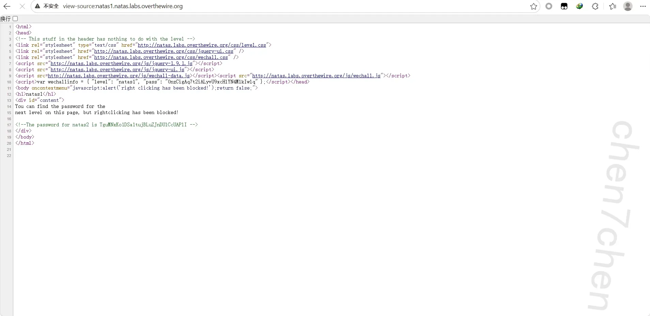
Task: Open the browser settings ellipsis menu
Action: click(x=643, y=6)
